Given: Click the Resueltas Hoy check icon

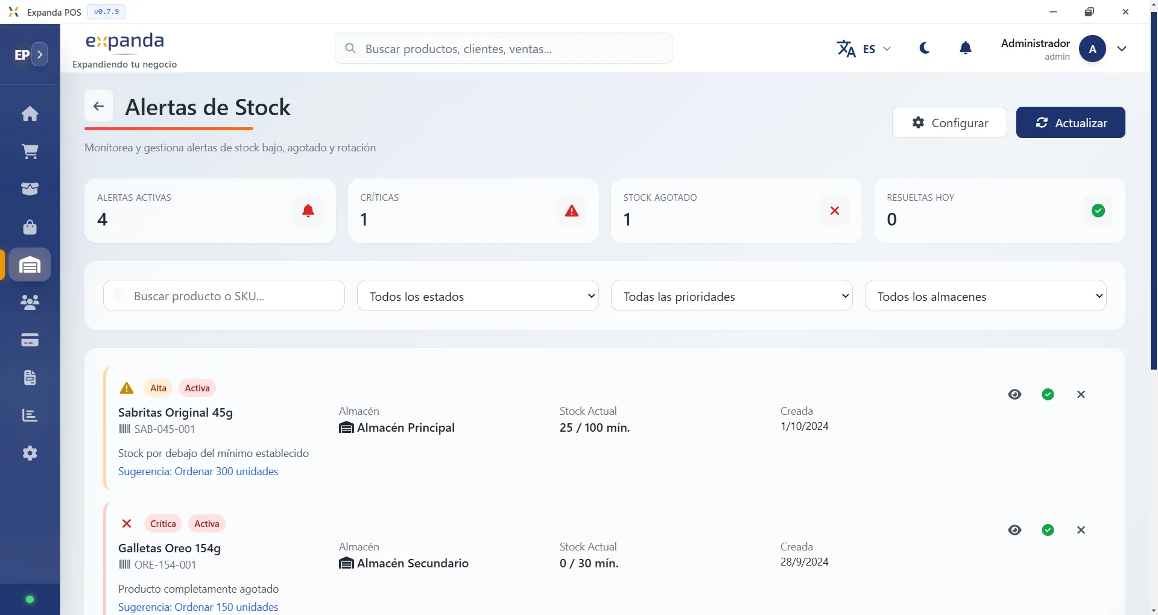Looking at the screenshot, I should point(1098,210).
